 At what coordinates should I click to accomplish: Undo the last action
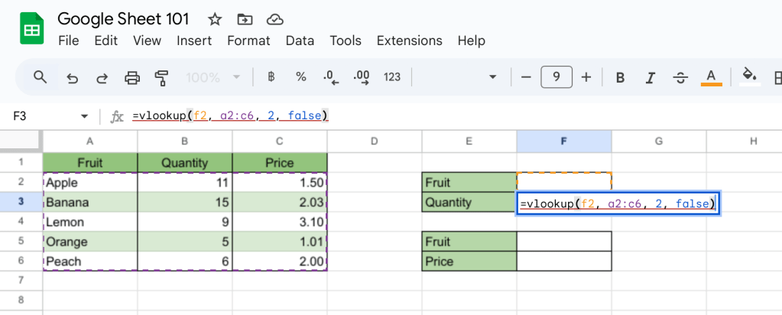click(x=73, y=77)
